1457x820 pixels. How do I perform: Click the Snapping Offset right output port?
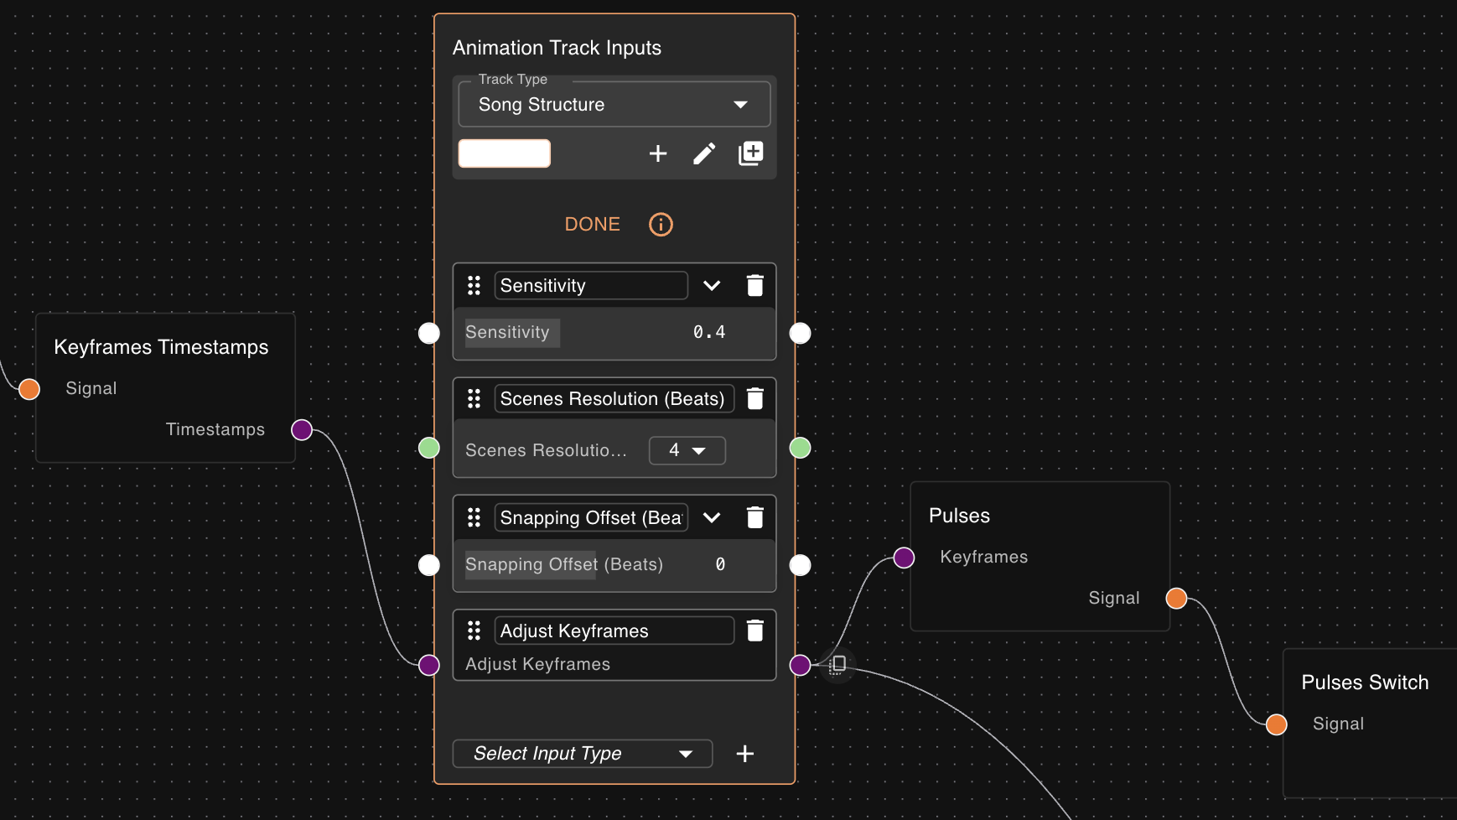click(801, 565)
